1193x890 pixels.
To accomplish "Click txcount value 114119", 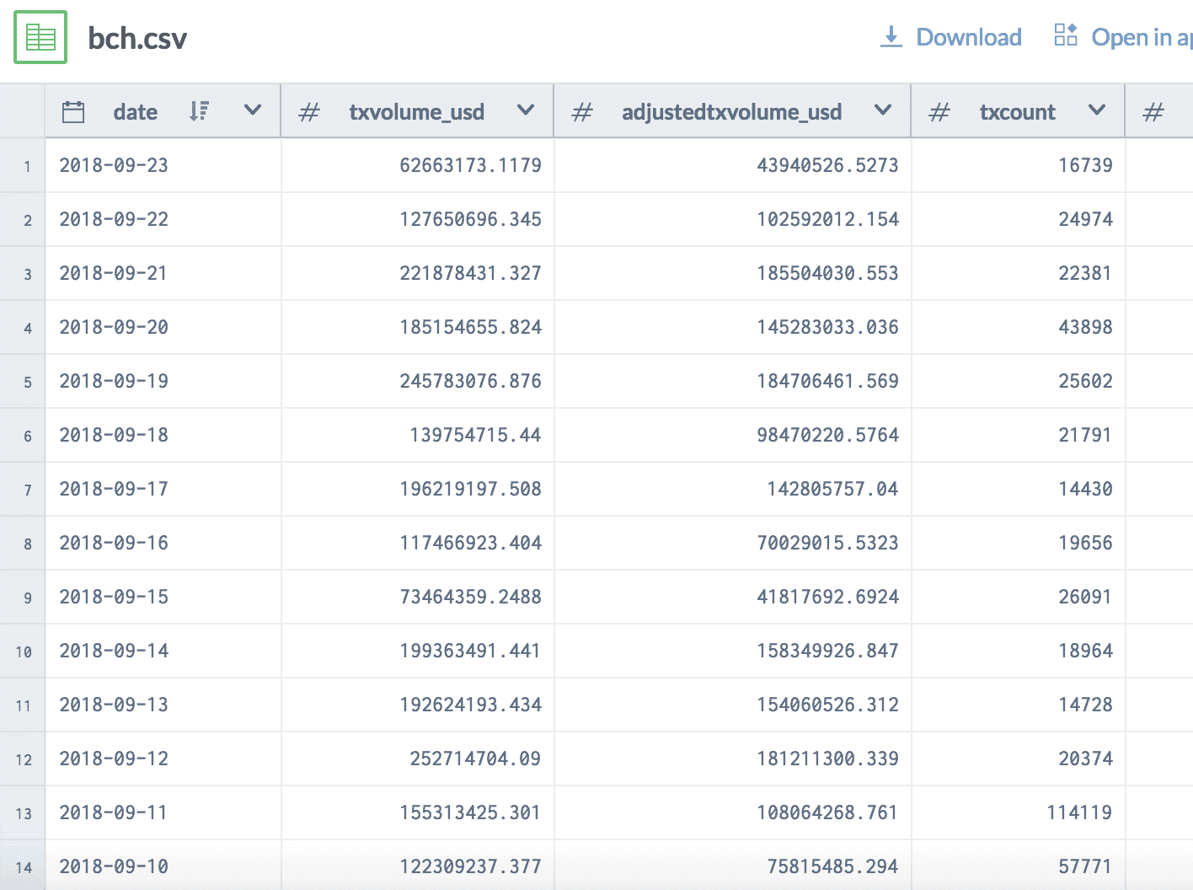I will 1079,812.
